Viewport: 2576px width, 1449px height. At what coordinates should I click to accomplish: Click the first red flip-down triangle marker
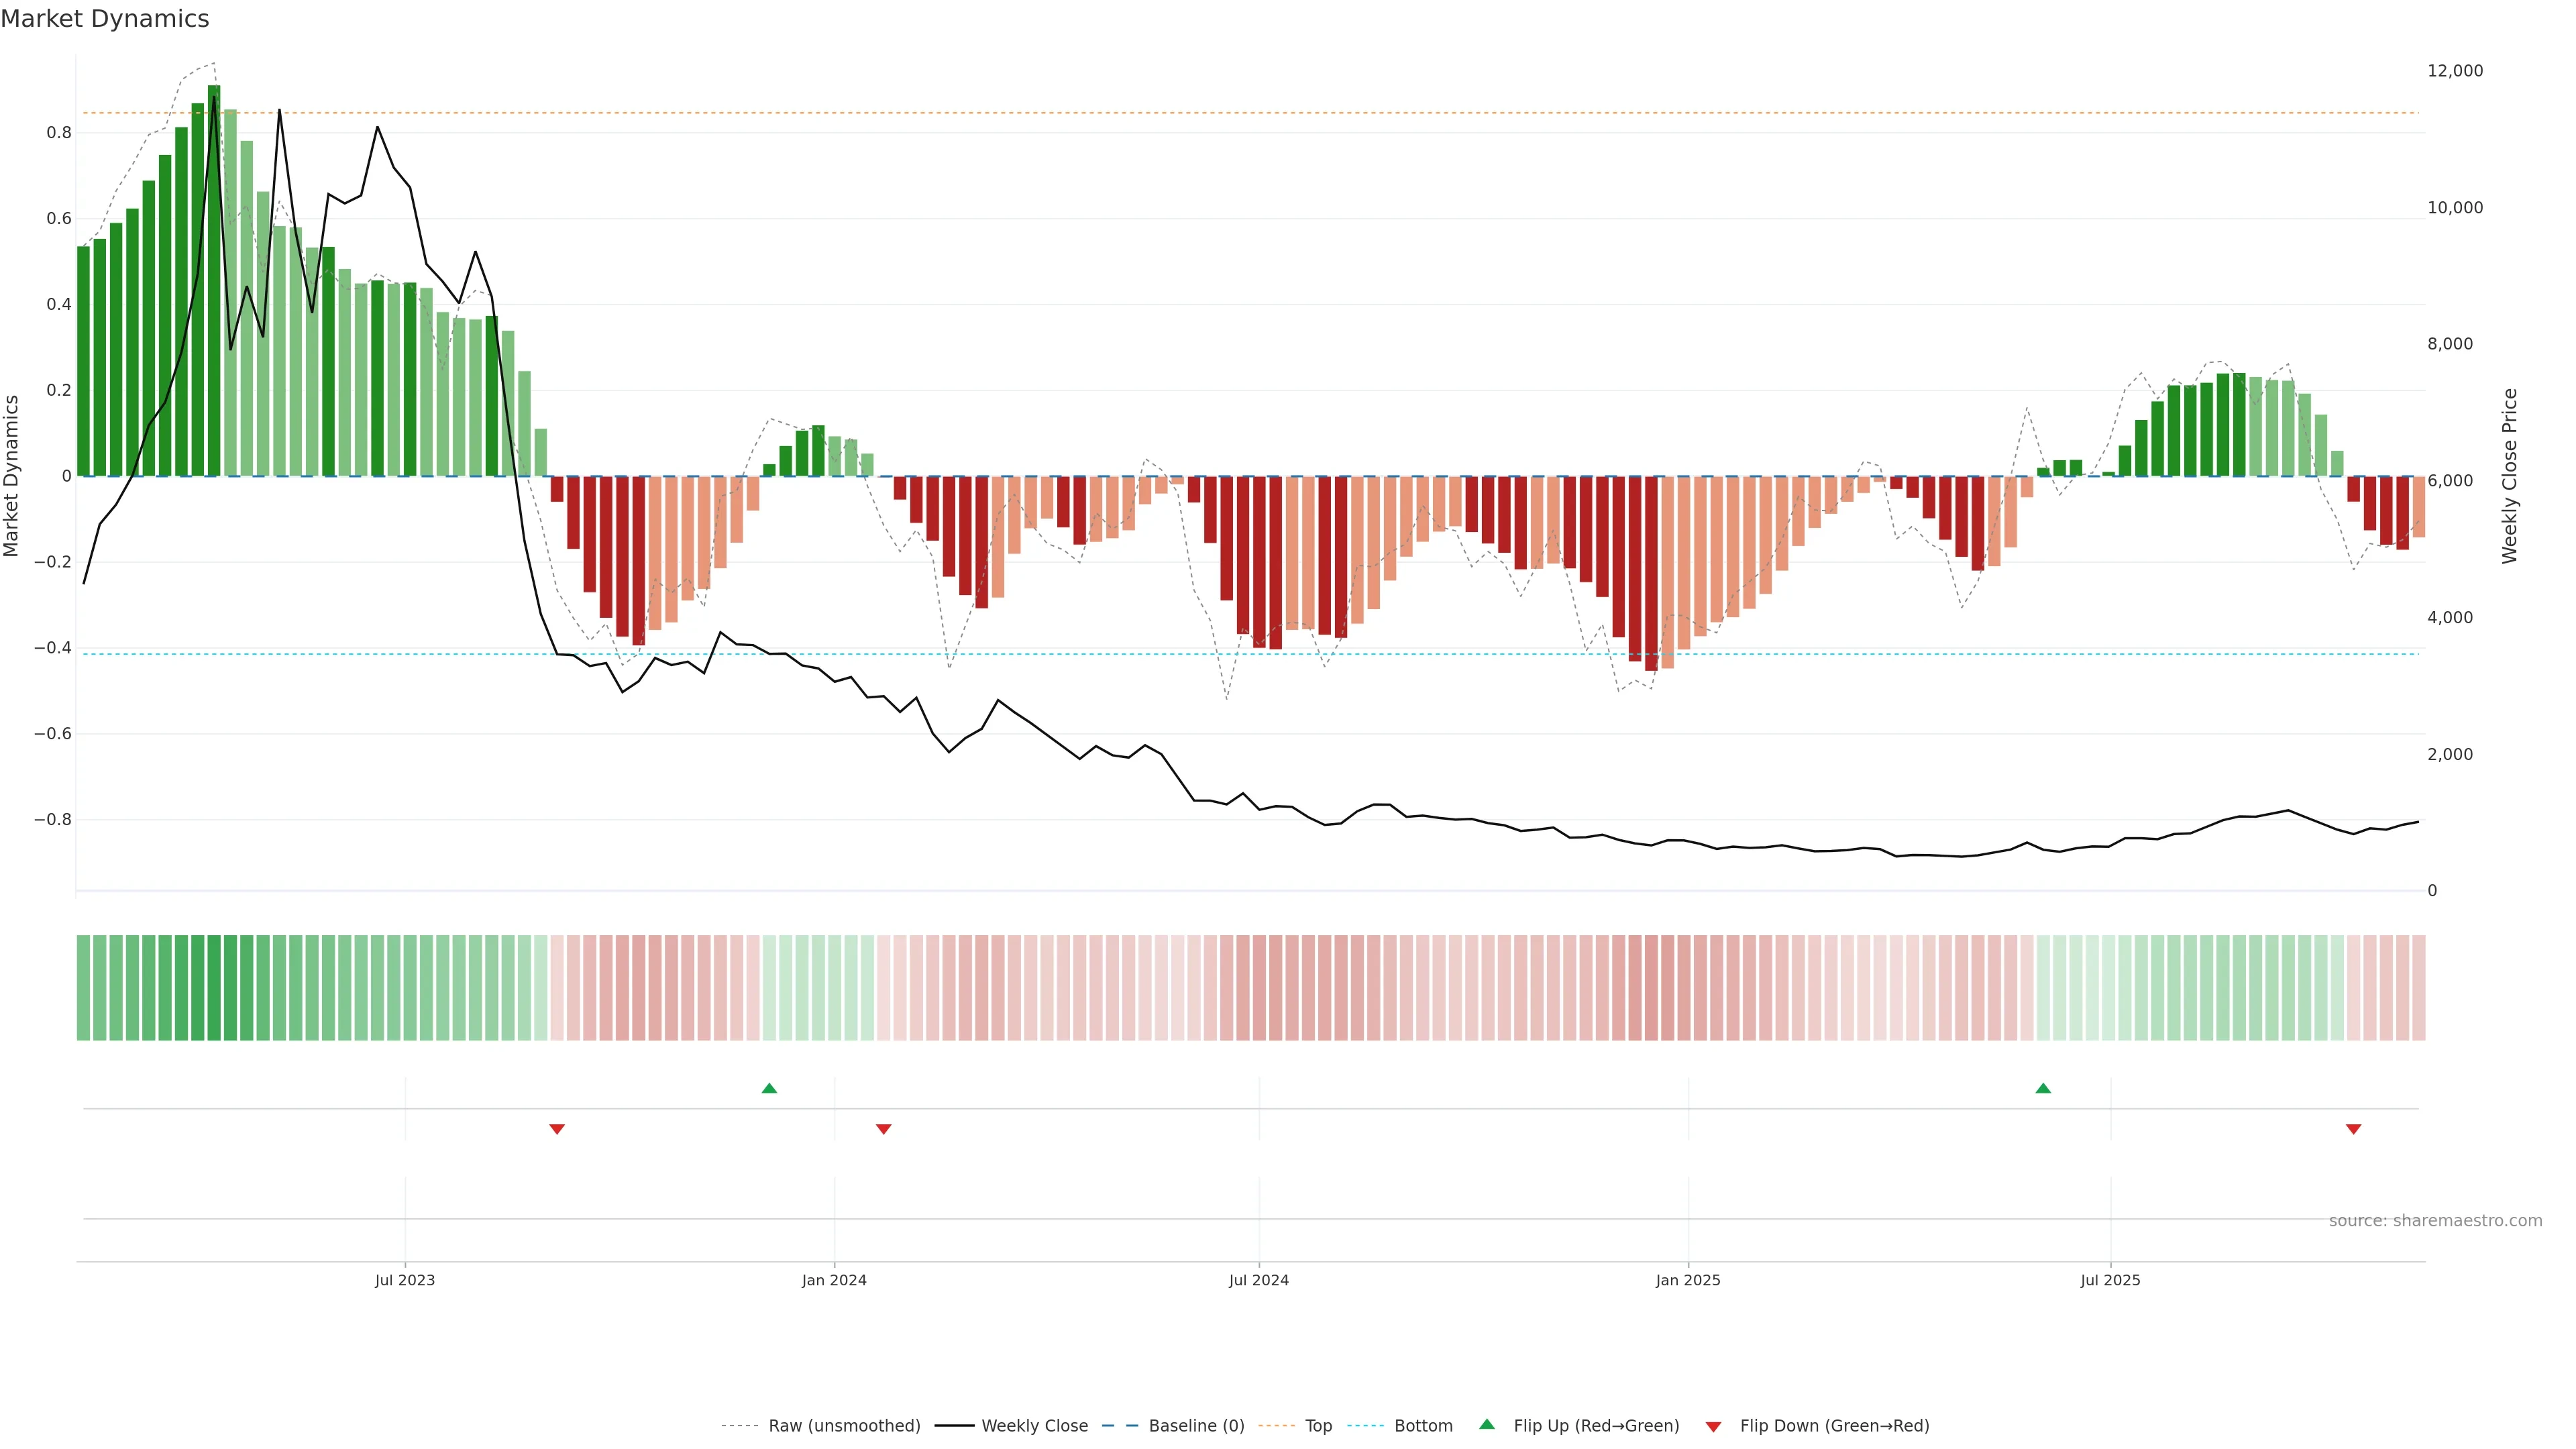[x=557, y=1129]
